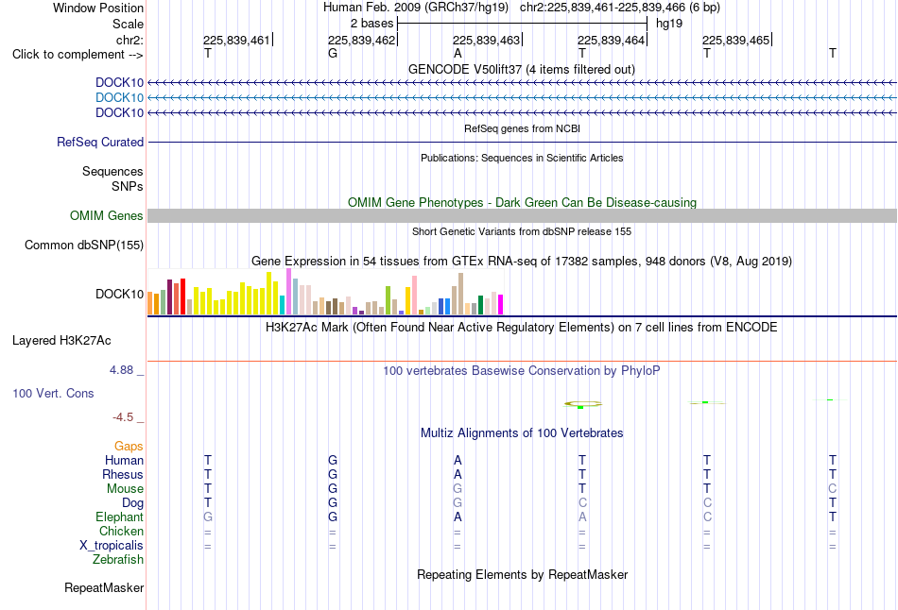Viewport: 898px width, 610px height.
Task: Click the G base in the complement row
Action: (x=333, y=54)
